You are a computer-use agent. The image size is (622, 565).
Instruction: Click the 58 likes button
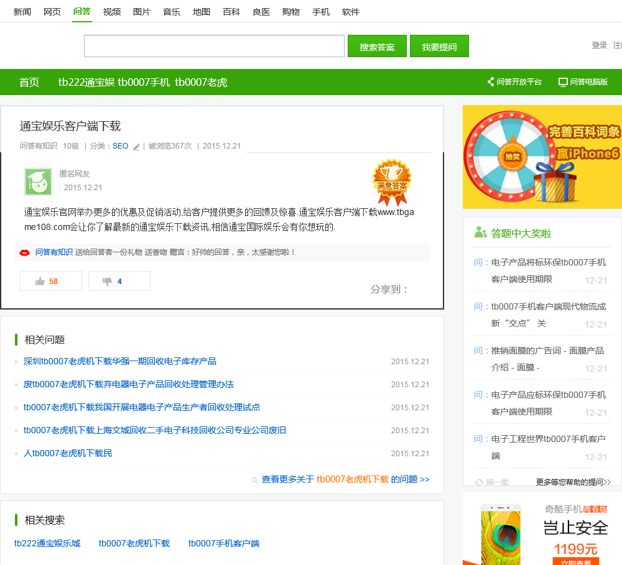coord(51,281)
